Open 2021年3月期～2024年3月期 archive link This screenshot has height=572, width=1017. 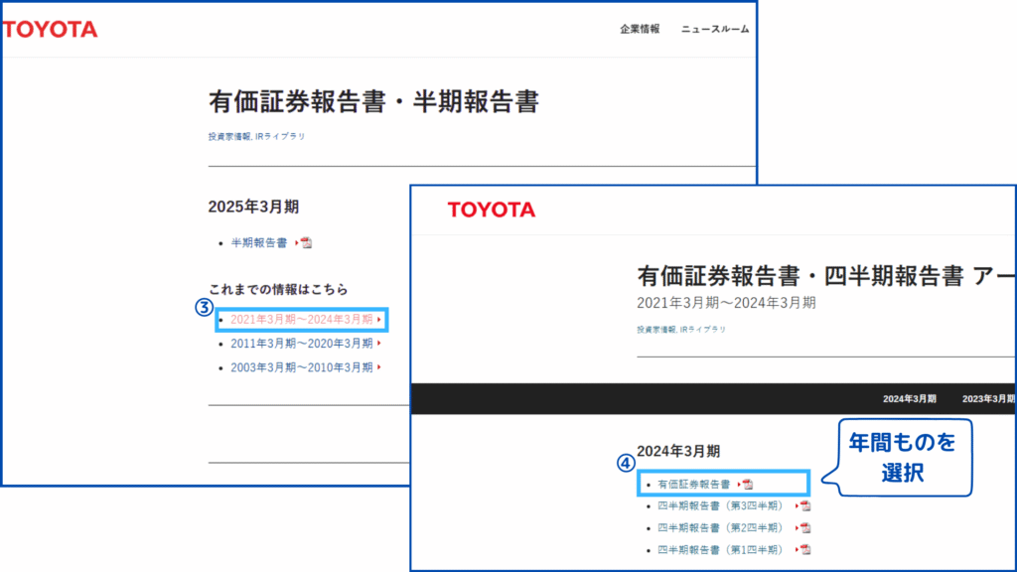point(302,319)
